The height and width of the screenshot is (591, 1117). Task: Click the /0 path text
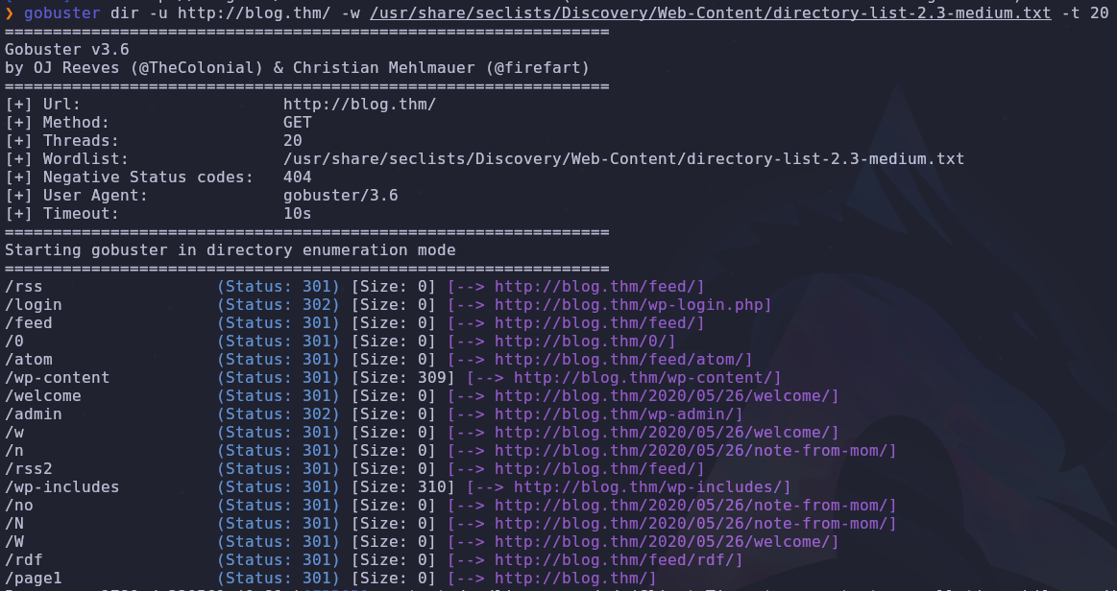click(x=14, y=342)
